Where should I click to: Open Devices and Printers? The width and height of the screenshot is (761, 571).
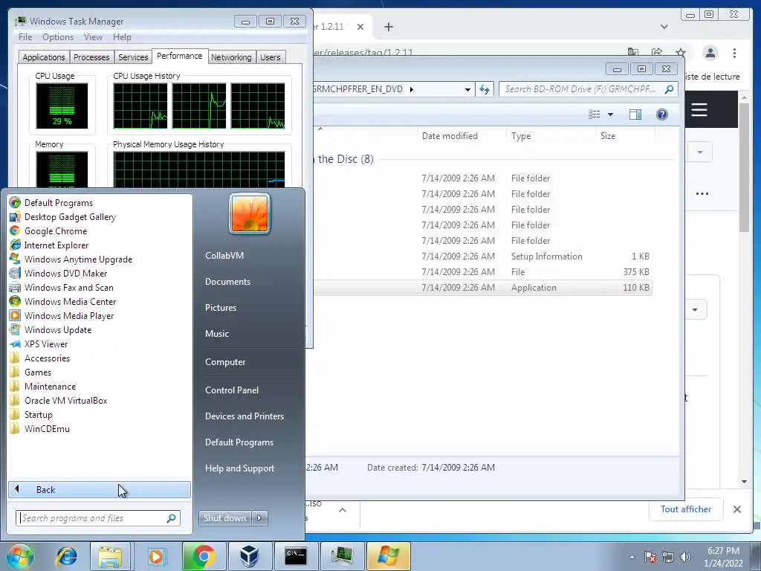[x=244, y=416]
